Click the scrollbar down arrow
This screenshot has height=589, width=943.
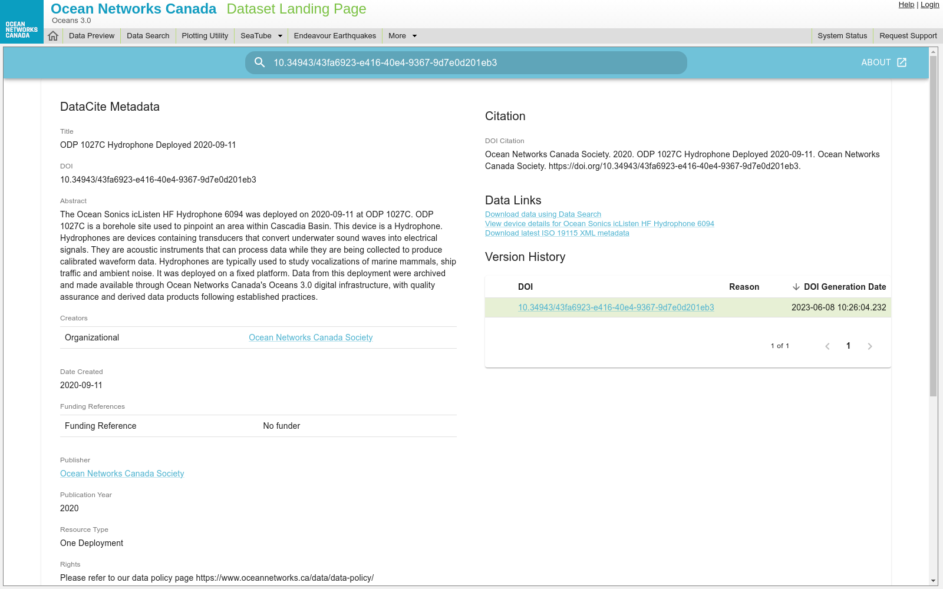click(x=933, y=581)
